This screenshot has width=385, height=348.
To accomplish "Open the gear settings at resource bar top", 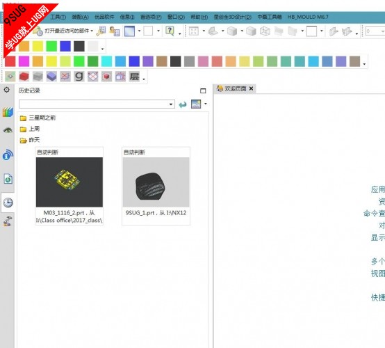I will tap(7, 90).
